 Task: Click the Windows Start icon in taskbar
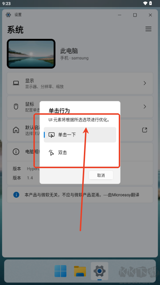(60, 271)
